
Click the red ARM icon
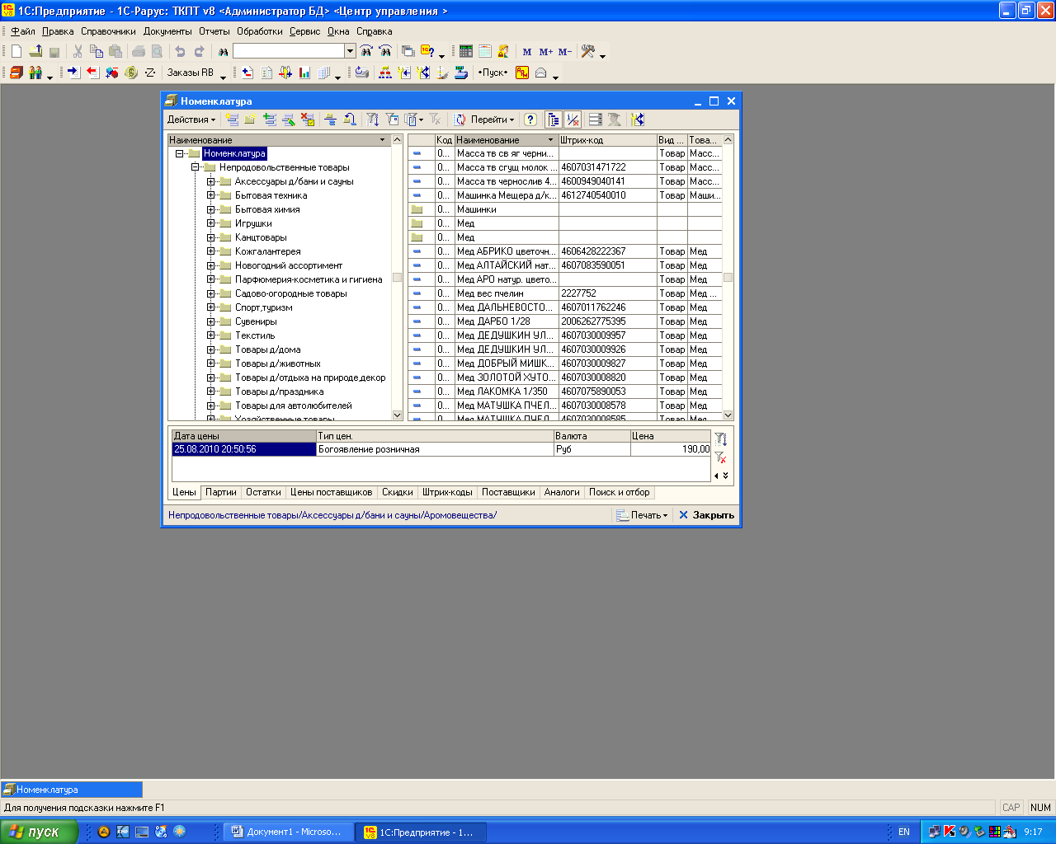(x=522, y=73)
